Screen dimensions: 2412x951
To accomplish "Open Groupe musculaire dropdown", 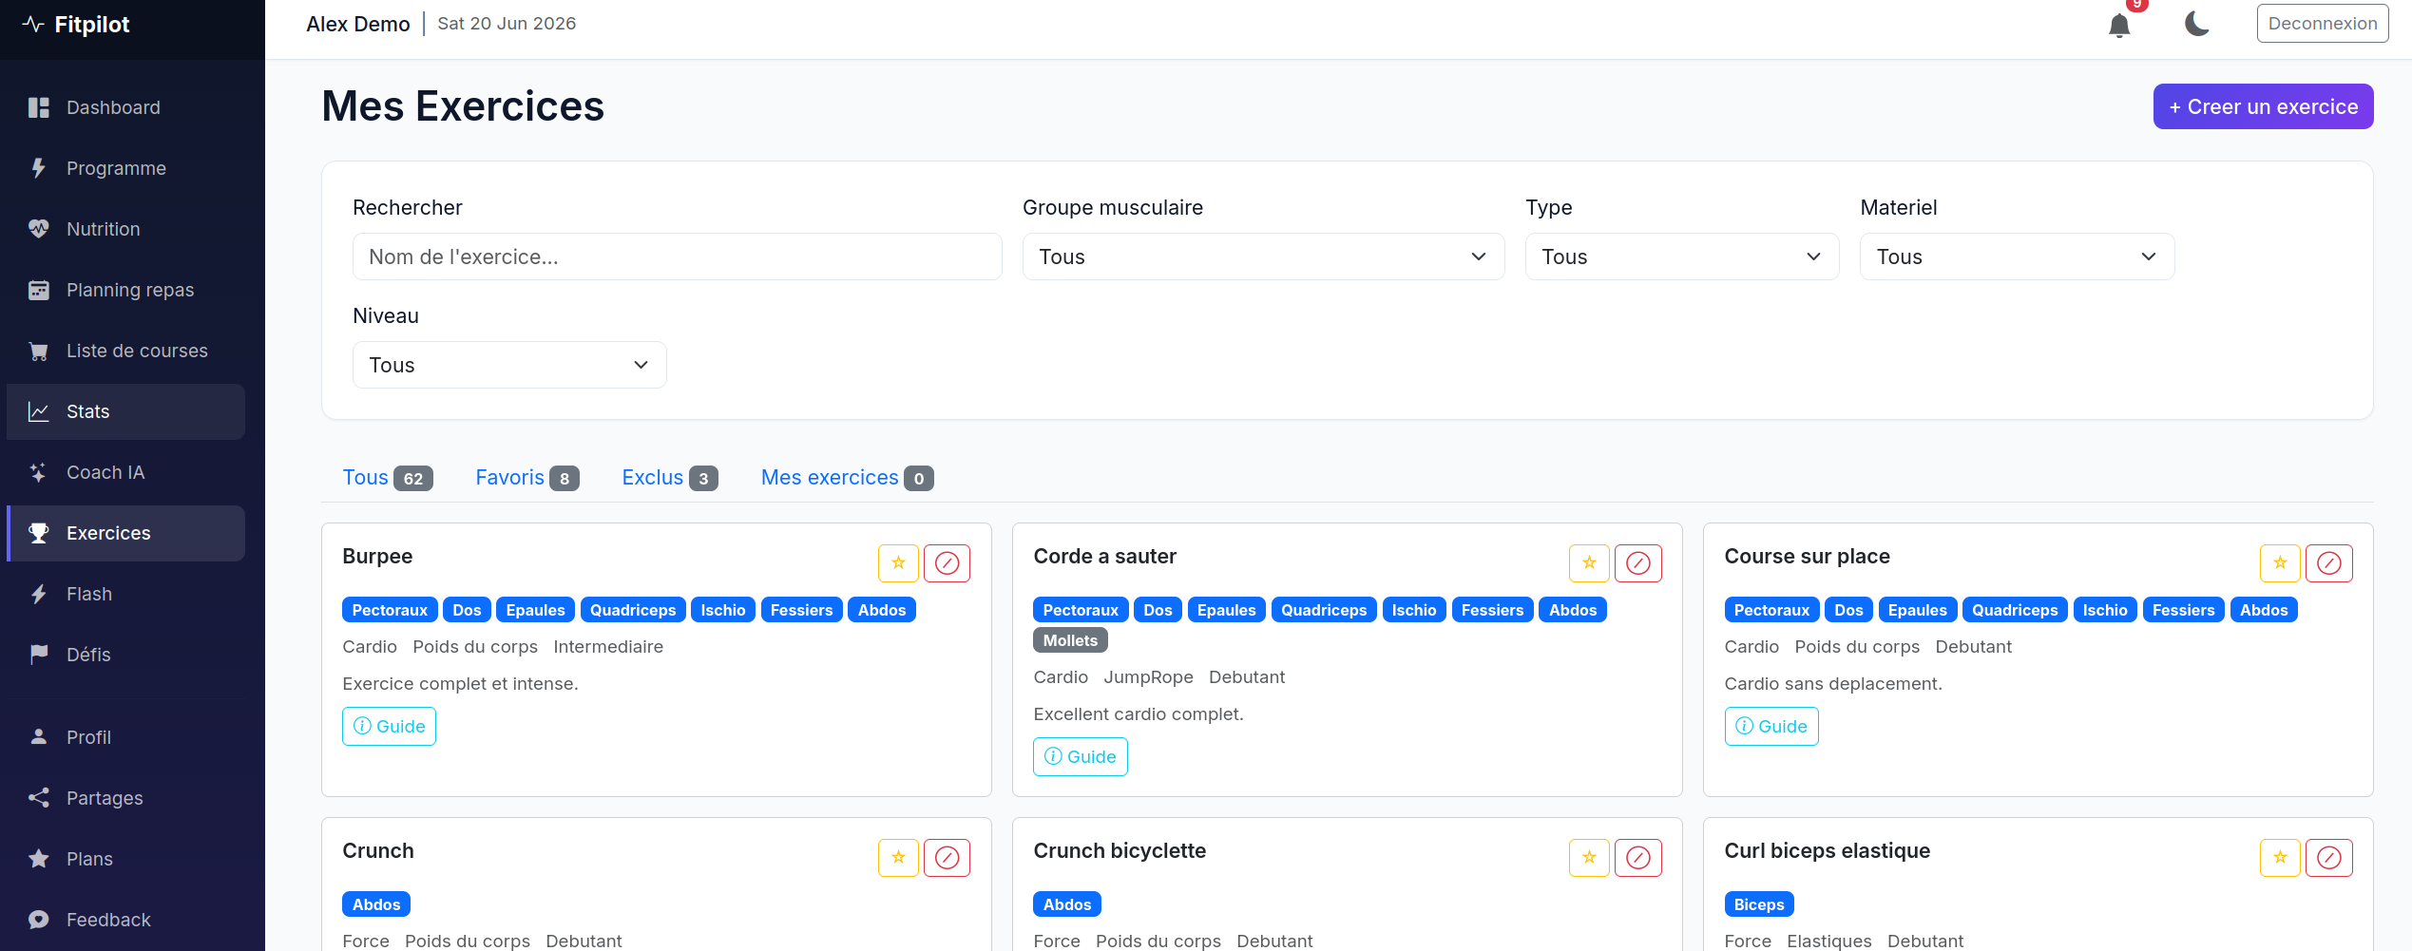I will 1263,257.
